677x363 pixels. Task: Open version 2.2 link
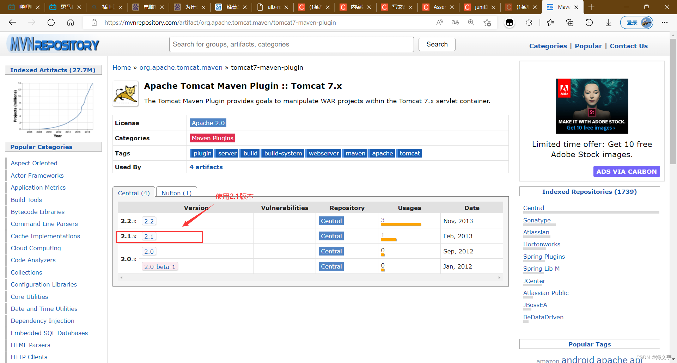[x=149, y=221]
